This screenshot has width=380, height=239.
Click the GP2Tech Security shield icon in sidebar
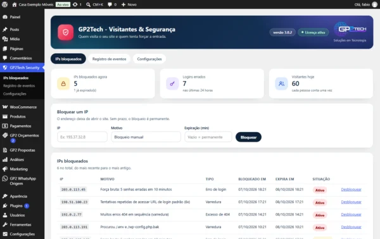click(x=5, y=68)
